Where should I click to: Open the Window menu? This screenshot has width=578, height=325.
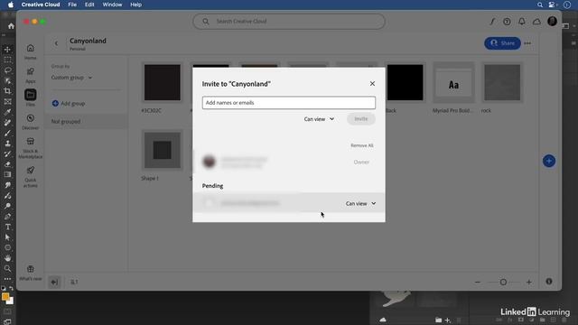(112, 5)
